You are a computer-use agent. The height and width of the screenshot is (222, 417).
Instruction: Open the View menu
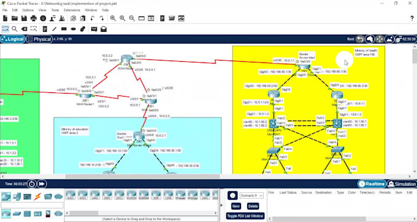pos(42,10)
